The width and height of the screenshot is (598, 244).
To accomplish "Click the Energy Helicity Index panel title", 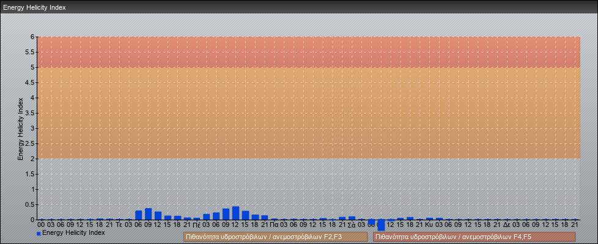I will 34,7.
